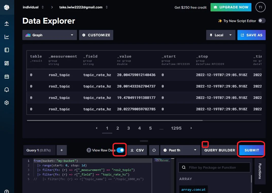The width and height of the screenshot is (272, 193).
Task: Click the code editor minimap
Action: 163,160
